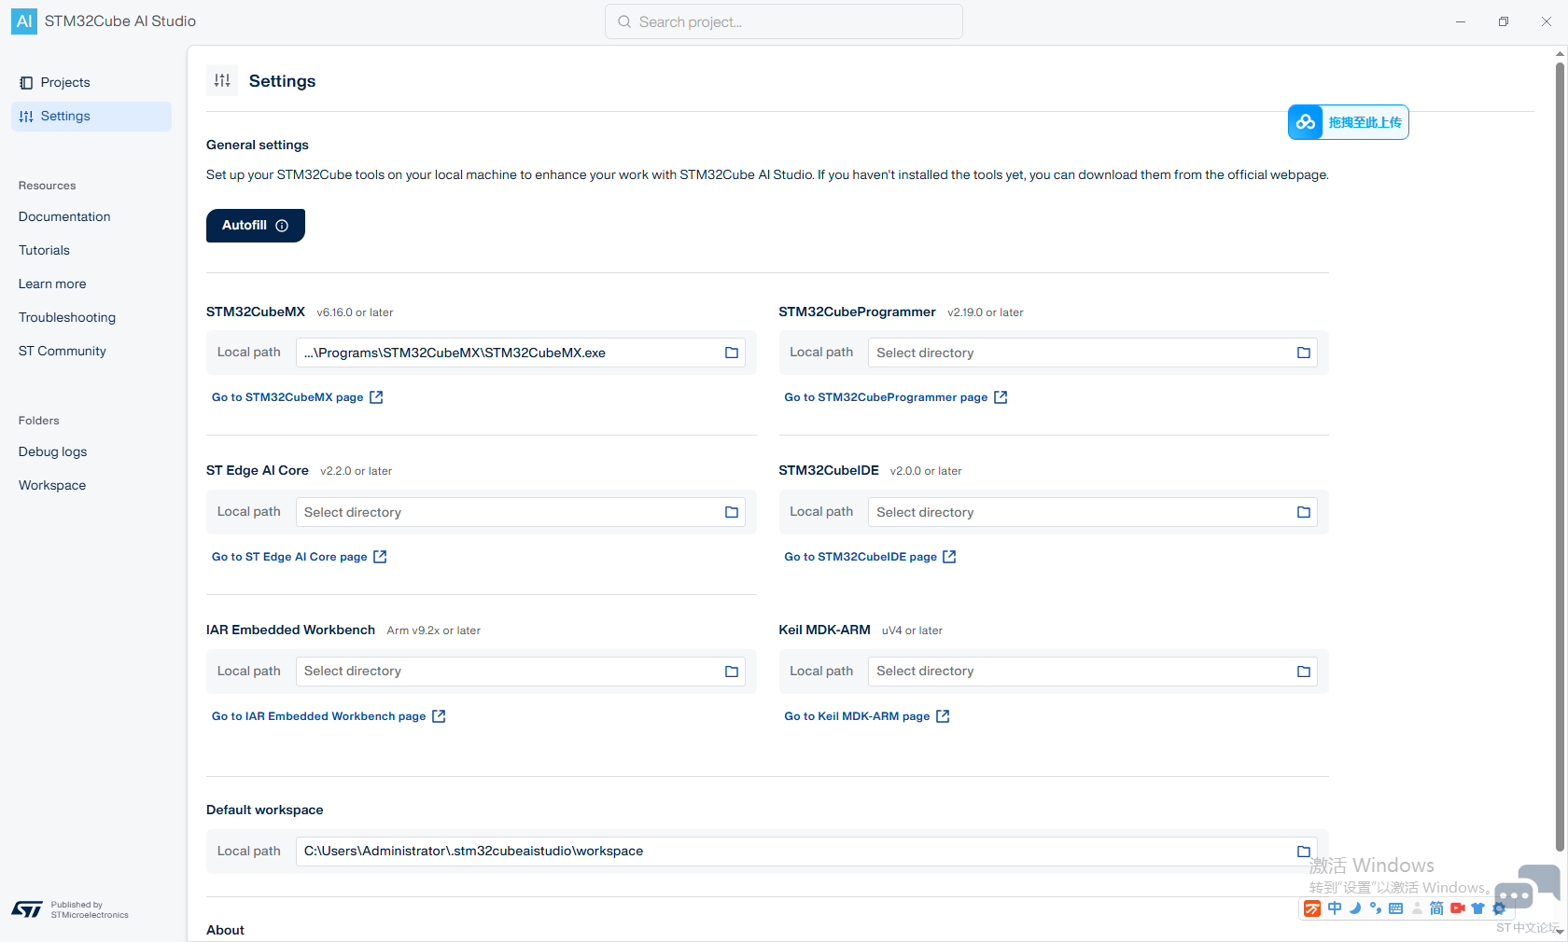This screenshot has height=942, width=1568.
Task: Click the 'uV4 or later' version text
Action: (912, 630)
